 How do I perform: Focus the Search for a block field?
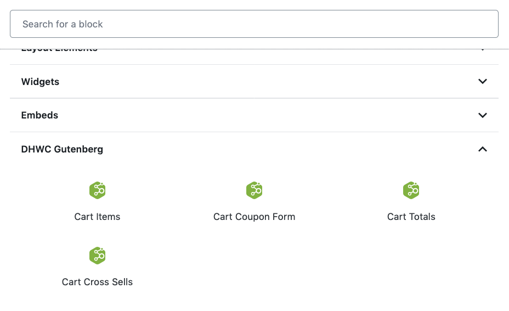point(254,24)
